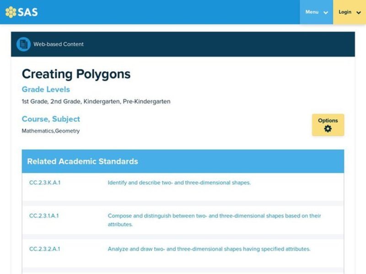Open standard CC.2.3.2.A.1
Image resolution: width=366 pixels, height=274 pixels.
(x=45, y=249)
